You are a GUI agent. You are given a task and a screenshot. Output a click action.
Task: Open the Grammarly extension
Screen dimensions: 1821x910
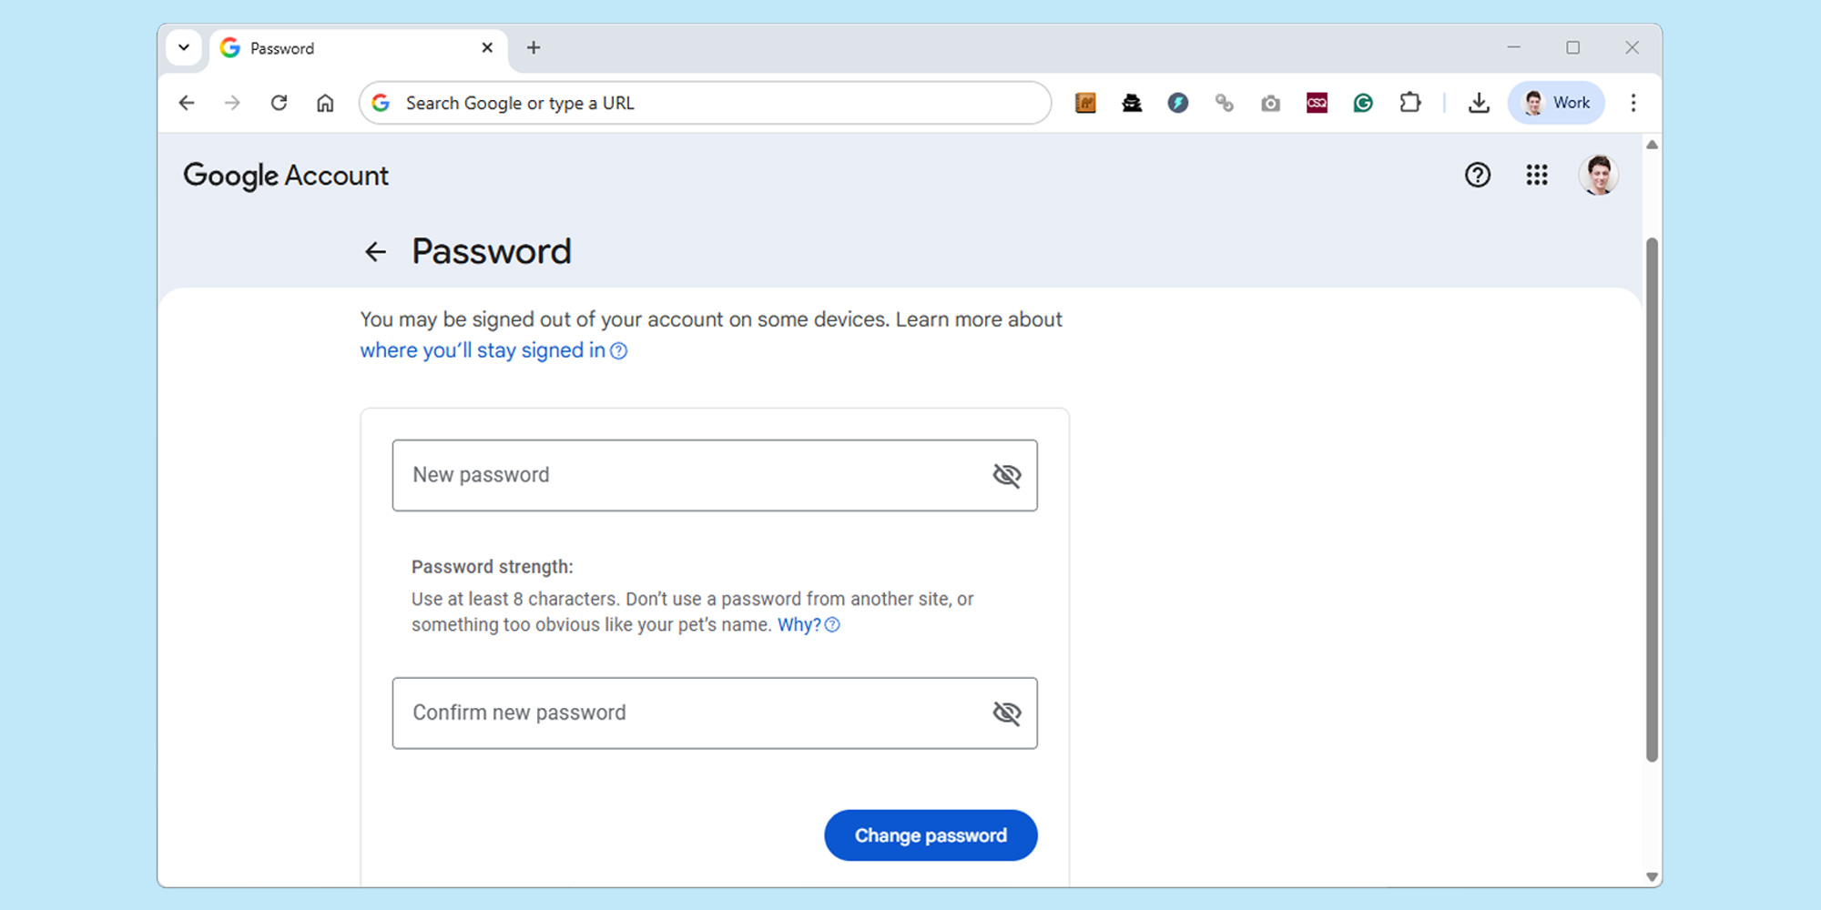tap(1362, 103)
